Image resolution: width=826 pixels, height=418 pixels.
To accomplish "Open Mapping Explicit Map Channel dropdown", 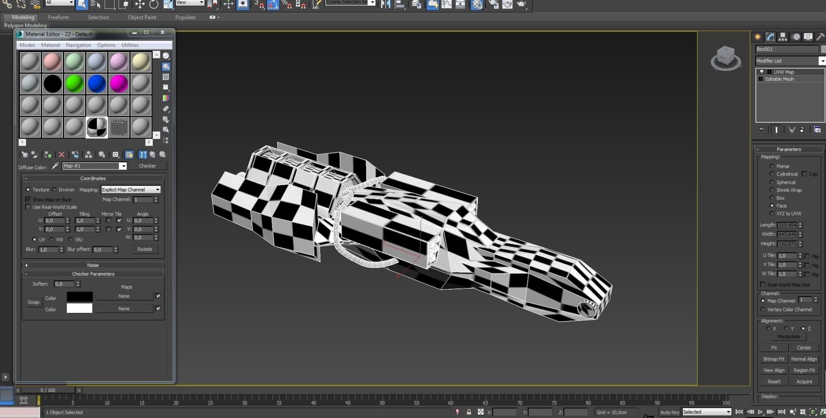I will pyautogui.click(x=131, y=190).
